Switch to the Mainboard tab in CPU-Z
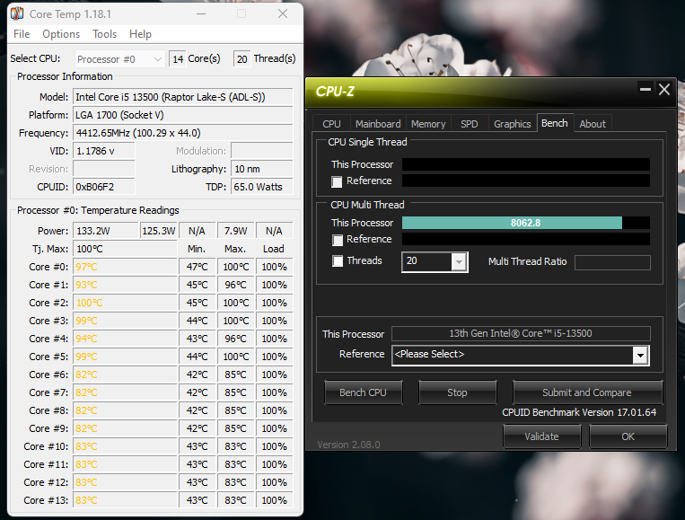Screen dimensions: 685x520 pyautogui.click(x=378, y=124)
